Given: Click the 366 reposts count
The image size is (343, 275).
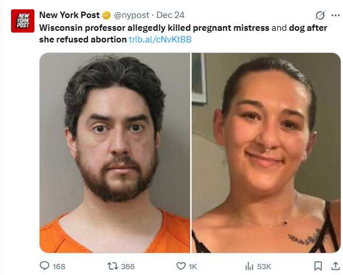Looking at the screenshot, I should pyautogui.click(x=128, y=266).
